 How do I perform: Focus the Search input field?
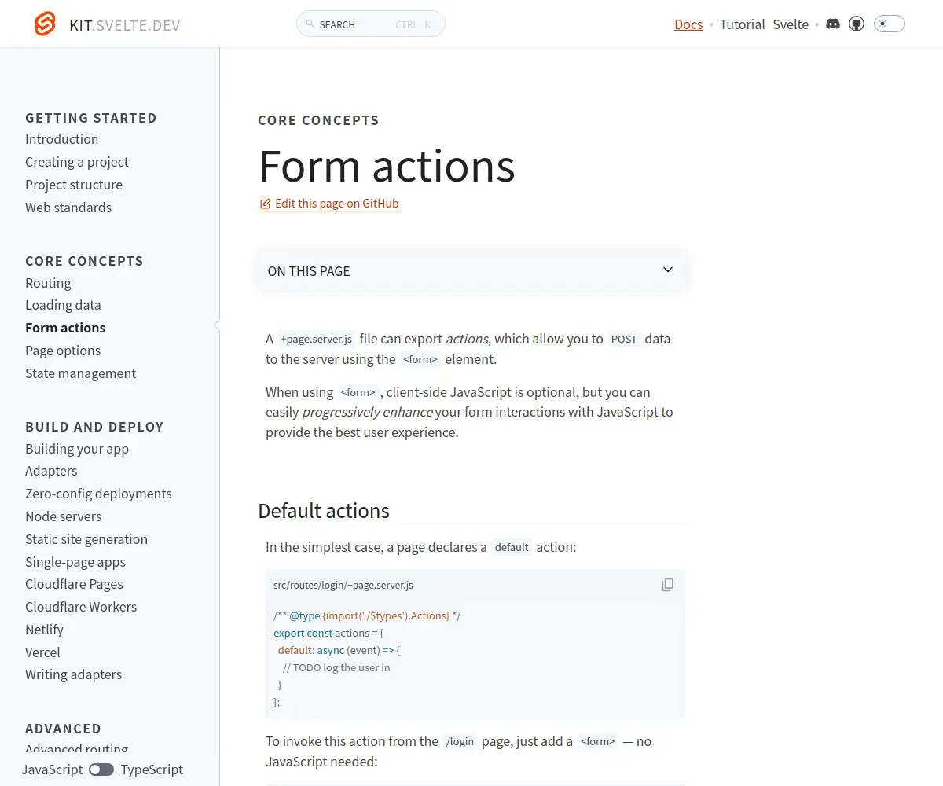371,24
